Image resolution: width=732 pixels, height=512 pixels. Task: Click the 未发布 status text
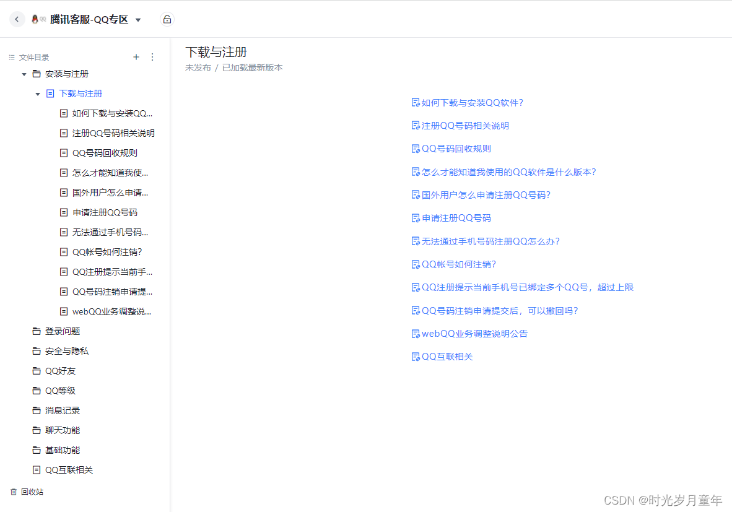[198, 67]
